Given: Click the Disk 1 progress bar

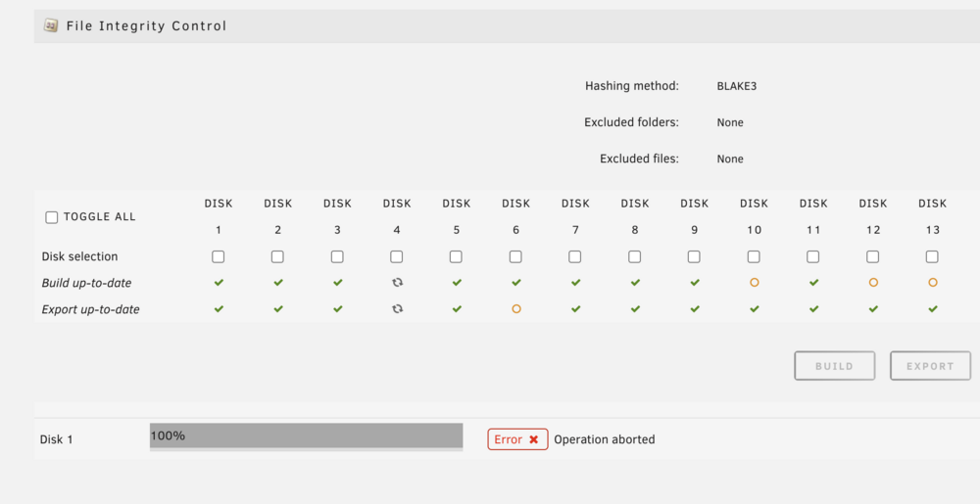Looking at the screenshot, I should (x=306, y=436).
